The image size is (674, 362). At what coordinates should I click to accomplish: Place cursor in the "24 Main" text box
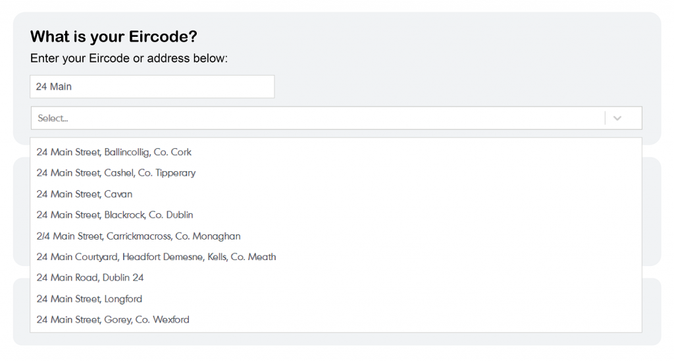152,87
